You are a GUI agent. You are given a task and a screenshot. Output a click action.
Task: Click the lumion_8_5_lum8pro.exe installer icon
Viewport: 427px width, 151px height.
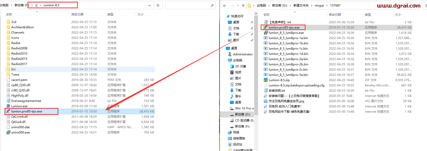click(266, 33)
